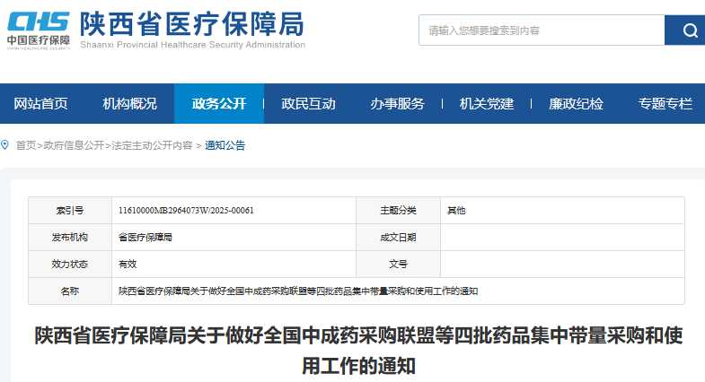Click the 主题分类 label cell

[x=398, y=210]
